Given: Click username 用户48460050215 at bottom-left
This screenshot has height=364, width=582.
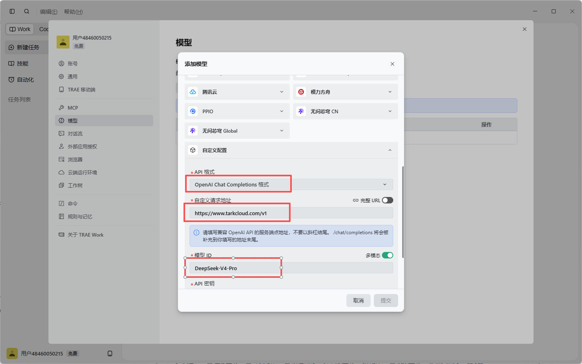Looking at the screenshot, I should coord(42,353).
